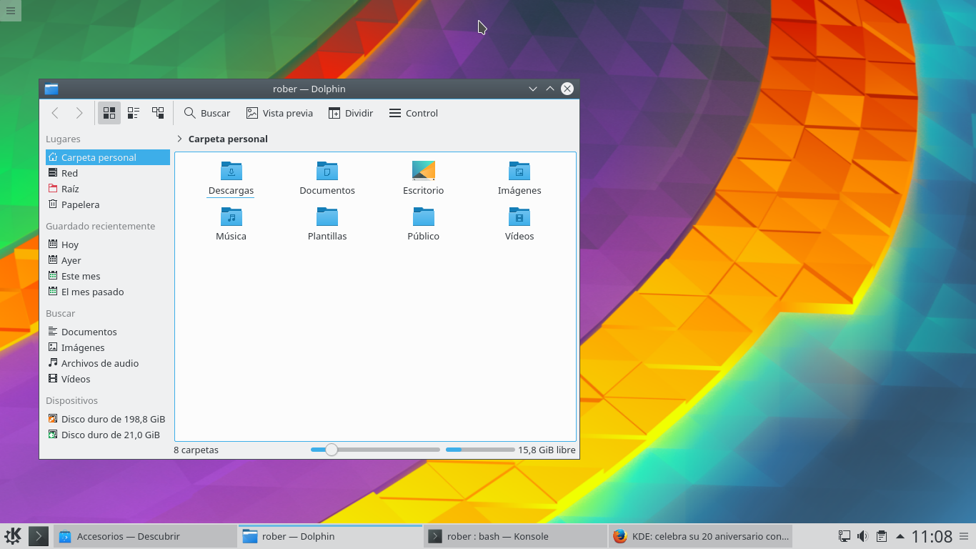Viewport: 976px width, 549px height.
Task: Search Imágenes in the Buscar section
Action: click(108, 347)
